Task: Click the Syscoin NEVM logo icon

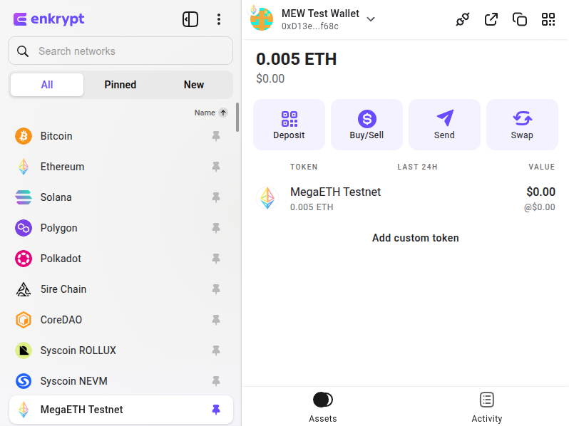Action: (24, 381)
